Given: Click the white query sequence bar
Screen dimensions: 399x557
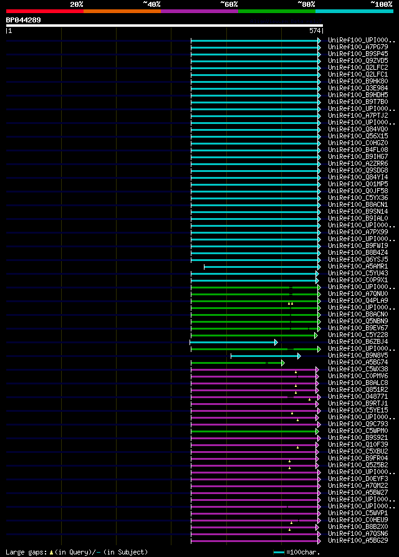Looking at the screenshot, I should tap(165, 26).
